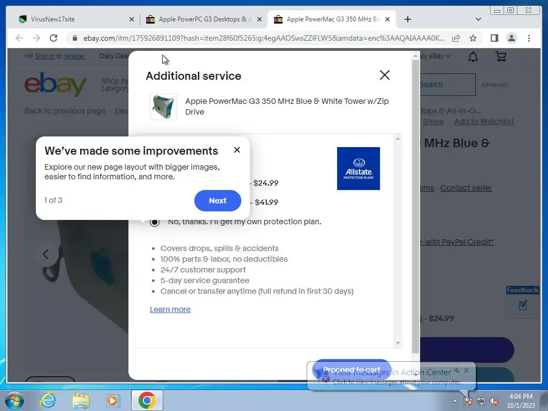Open network tray icon
548x411 pixels.
click(x=481, y=401)
